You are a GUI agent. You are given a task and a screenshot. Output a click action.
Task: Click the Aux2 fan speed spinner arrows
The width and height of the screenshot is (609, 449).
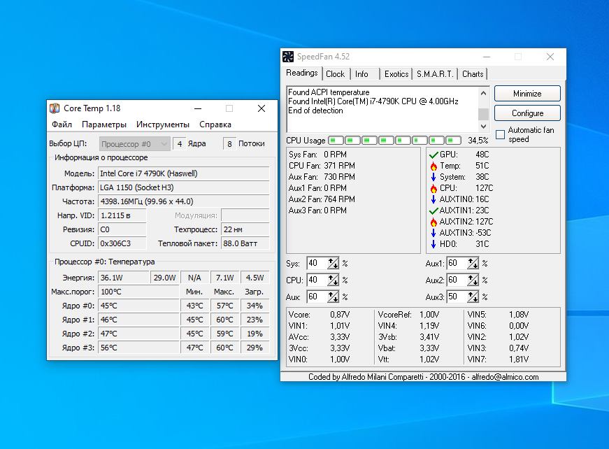coord(473,280)
